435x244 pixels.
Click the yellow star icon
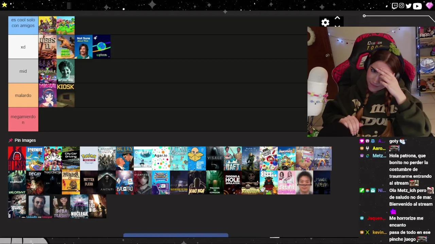4,4
